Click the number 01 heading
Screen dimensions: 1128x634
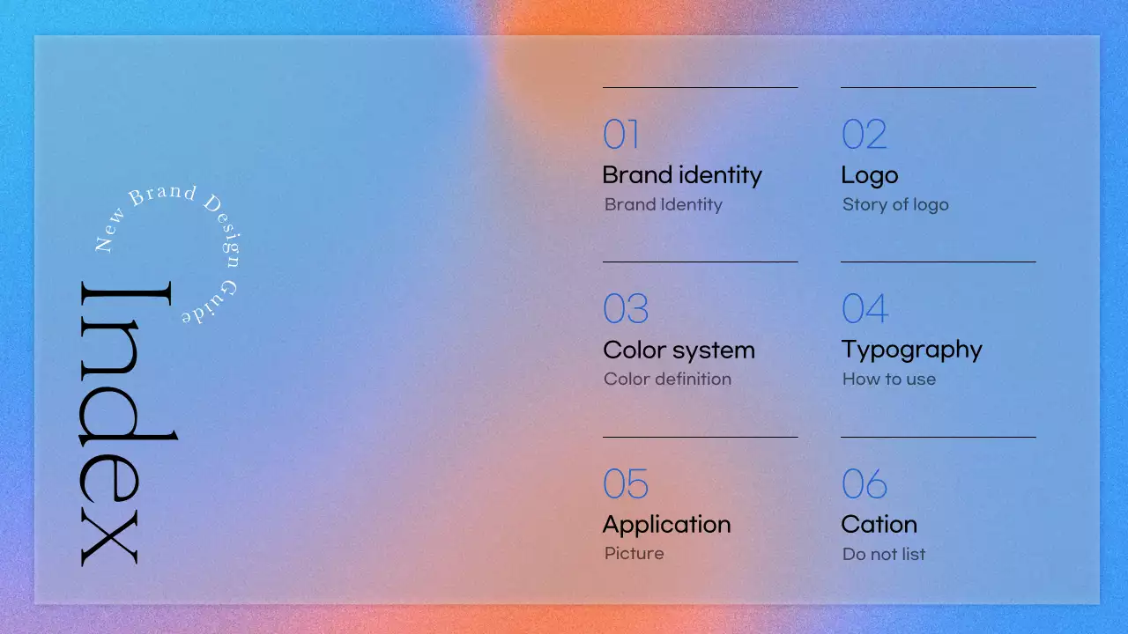(x=621, y=136)
